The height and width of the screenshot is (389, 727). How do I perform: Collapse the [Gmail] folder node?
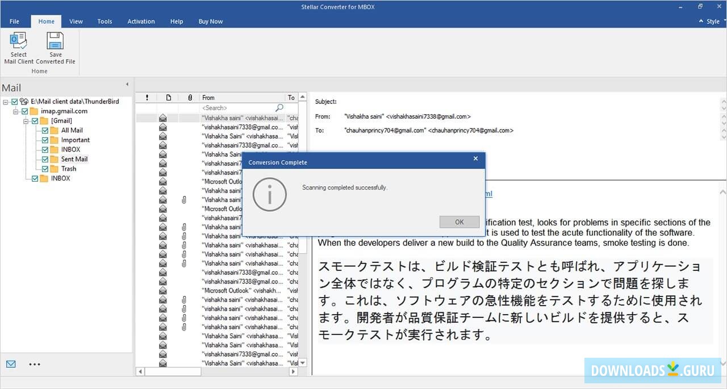click(26, 121)
